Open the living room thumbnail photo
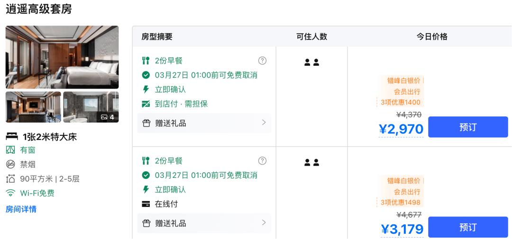512x239 pixels. (x=33, y=107)
